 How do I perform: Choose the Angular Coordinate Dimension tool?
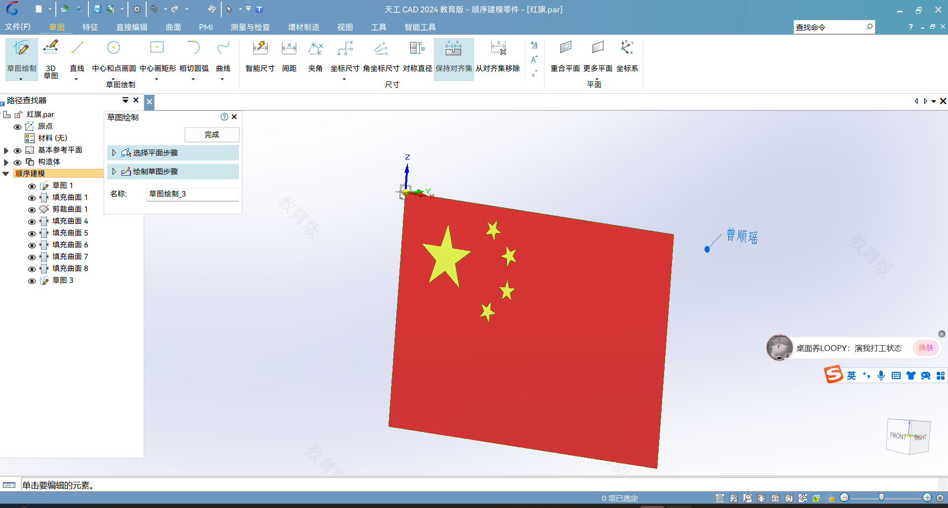click(x=381, y=56)
